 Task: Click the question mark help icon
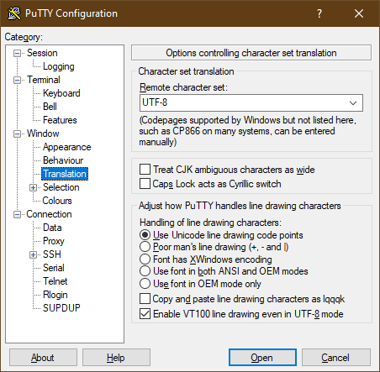click(x=319, y=13)
